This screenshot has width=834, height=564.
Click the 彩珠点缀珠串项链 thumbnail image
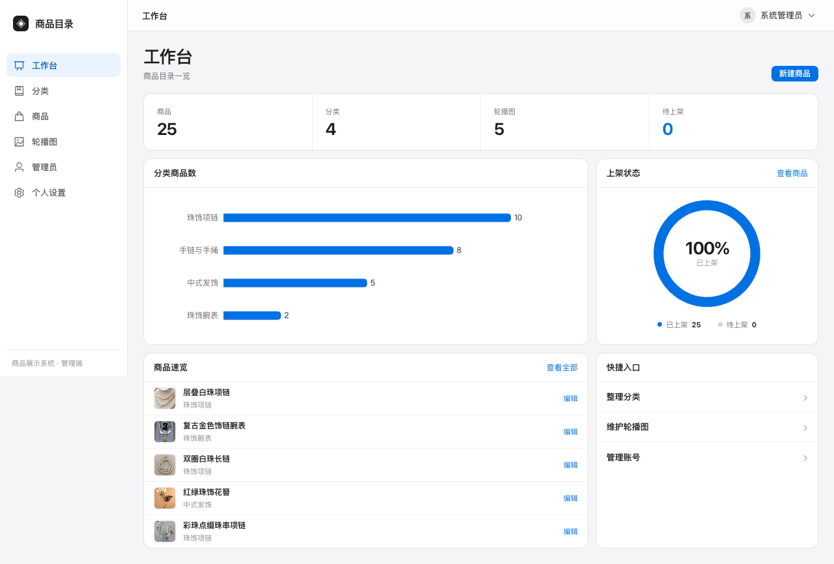point(165,531)
